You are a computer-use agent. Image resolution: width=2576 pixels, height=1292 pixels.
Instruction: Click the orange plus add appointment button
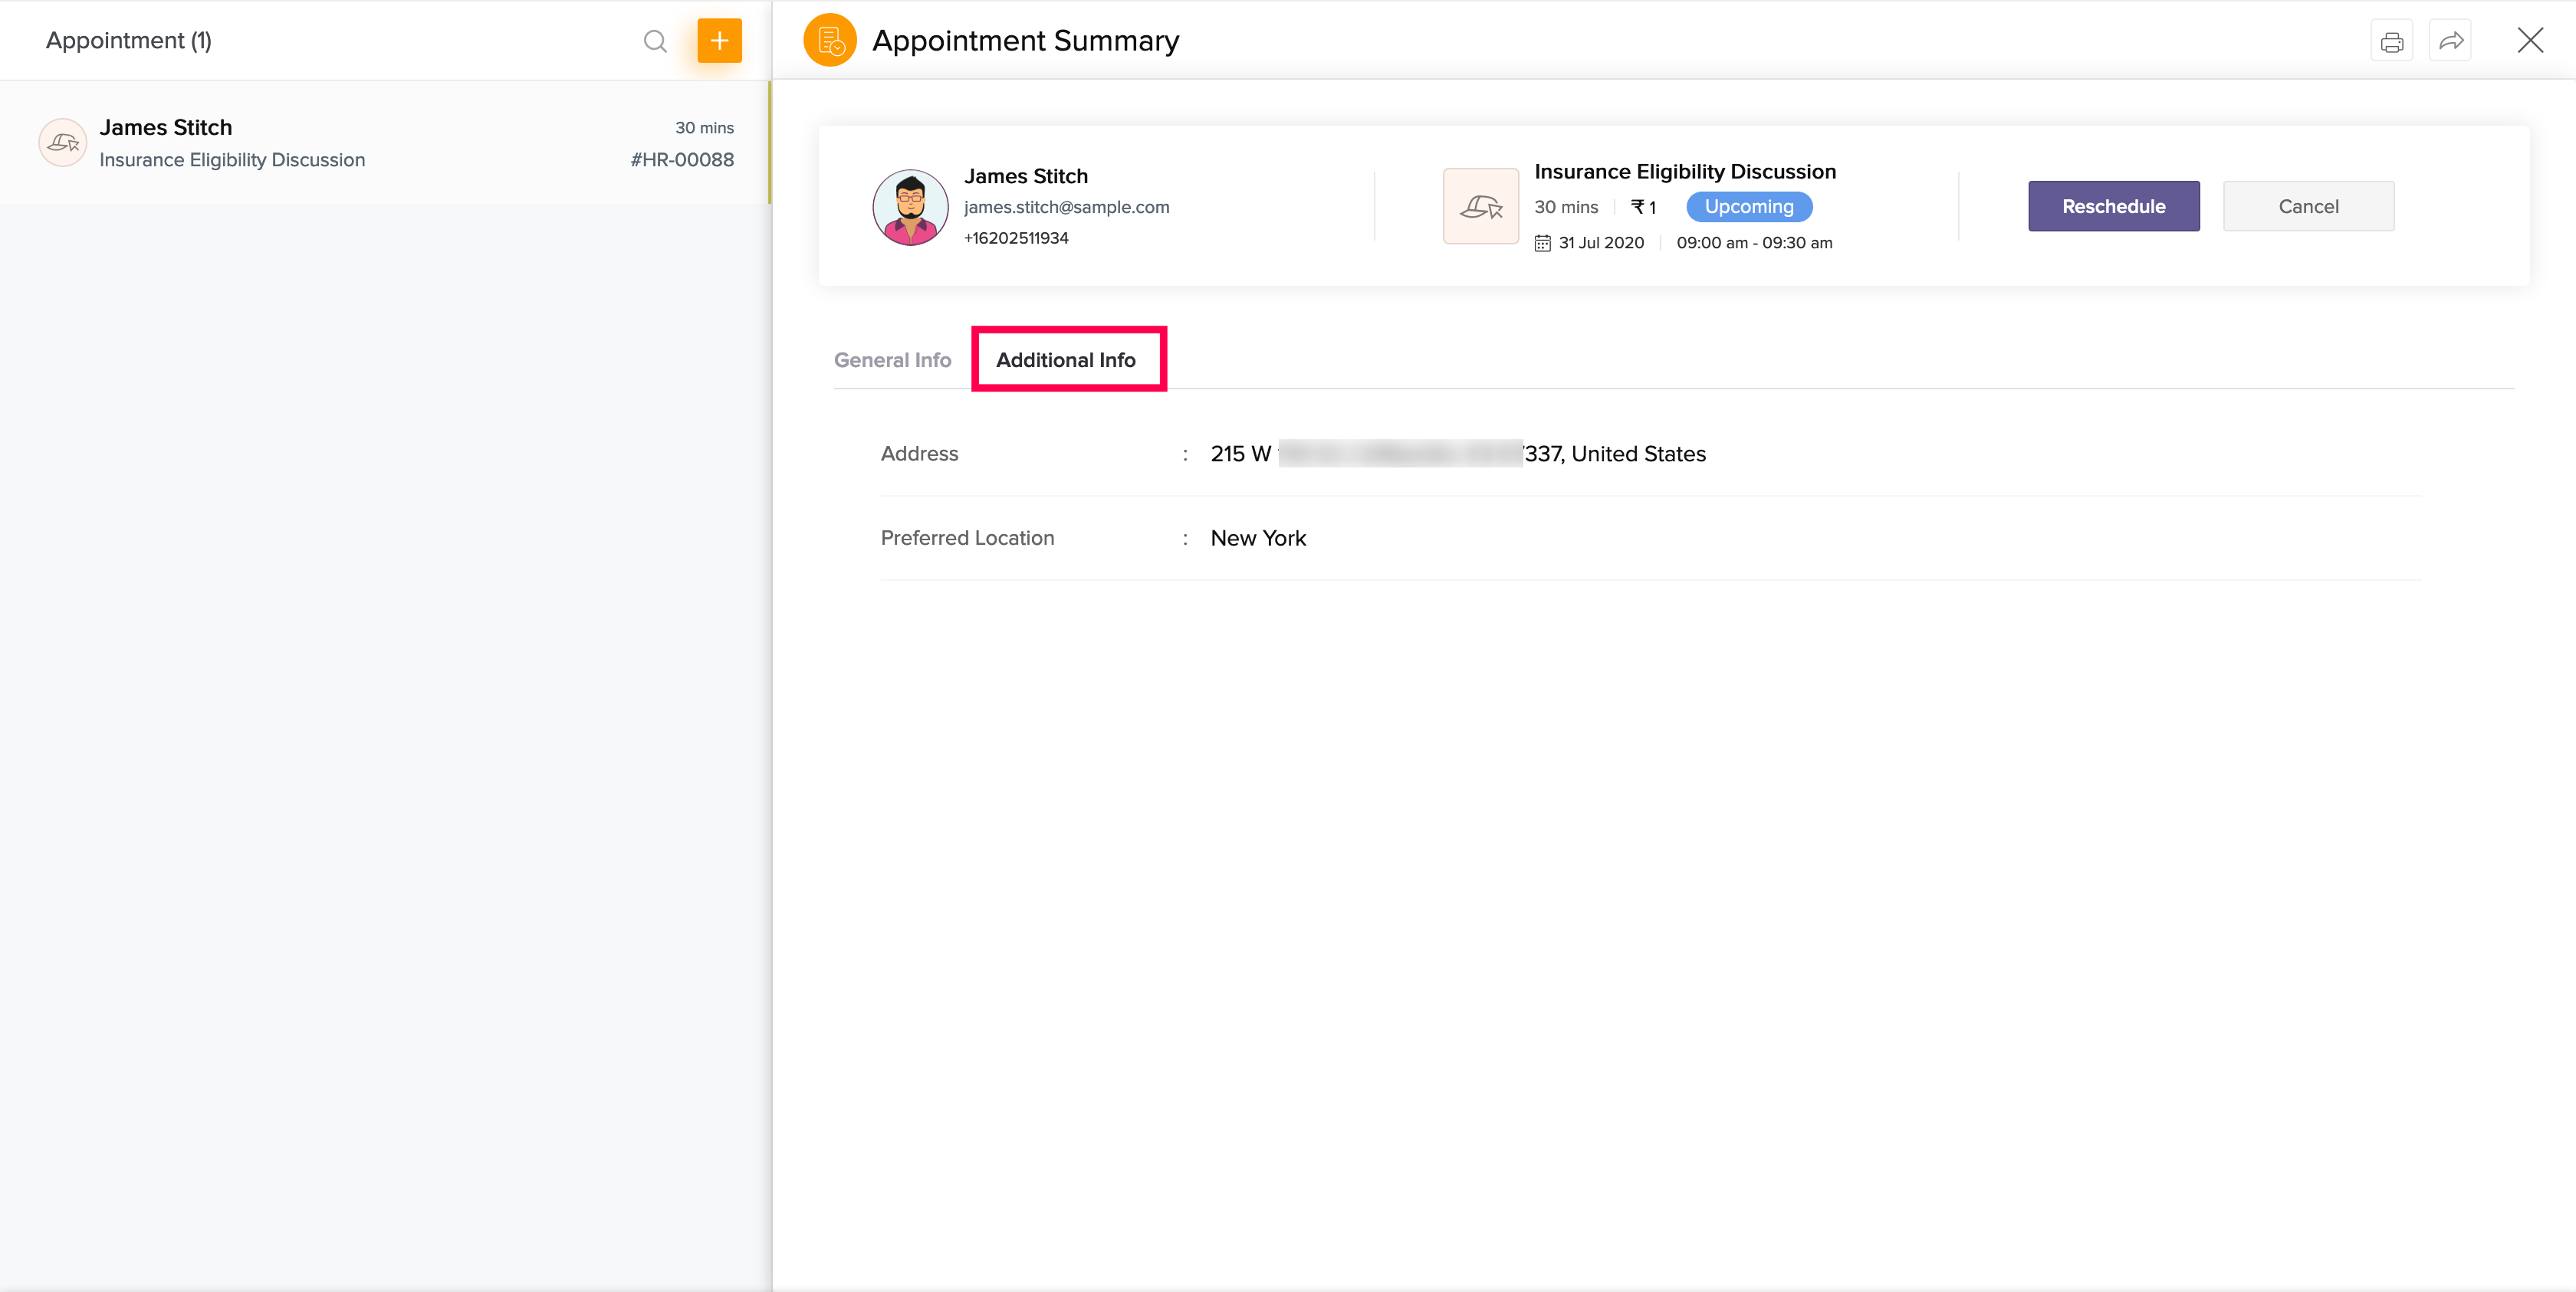point(719,41)
